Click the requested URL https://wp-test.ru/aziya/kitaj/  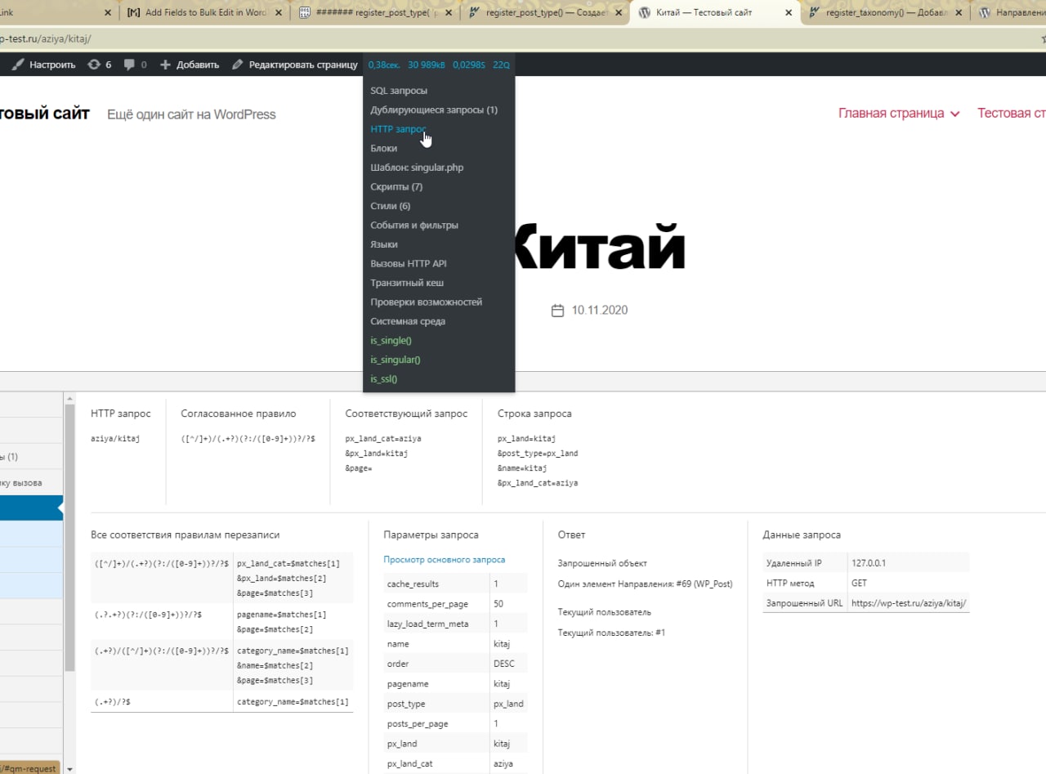[x=909, y=603]
